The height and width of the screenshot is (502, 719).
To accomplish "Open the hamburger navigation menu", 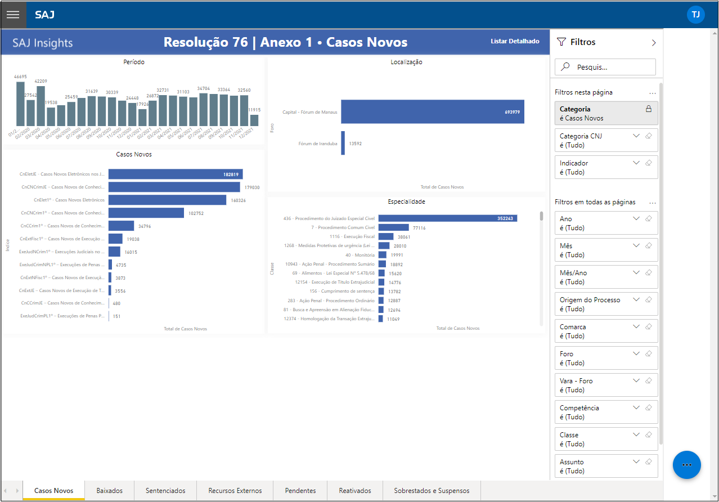I will point(13,15).
